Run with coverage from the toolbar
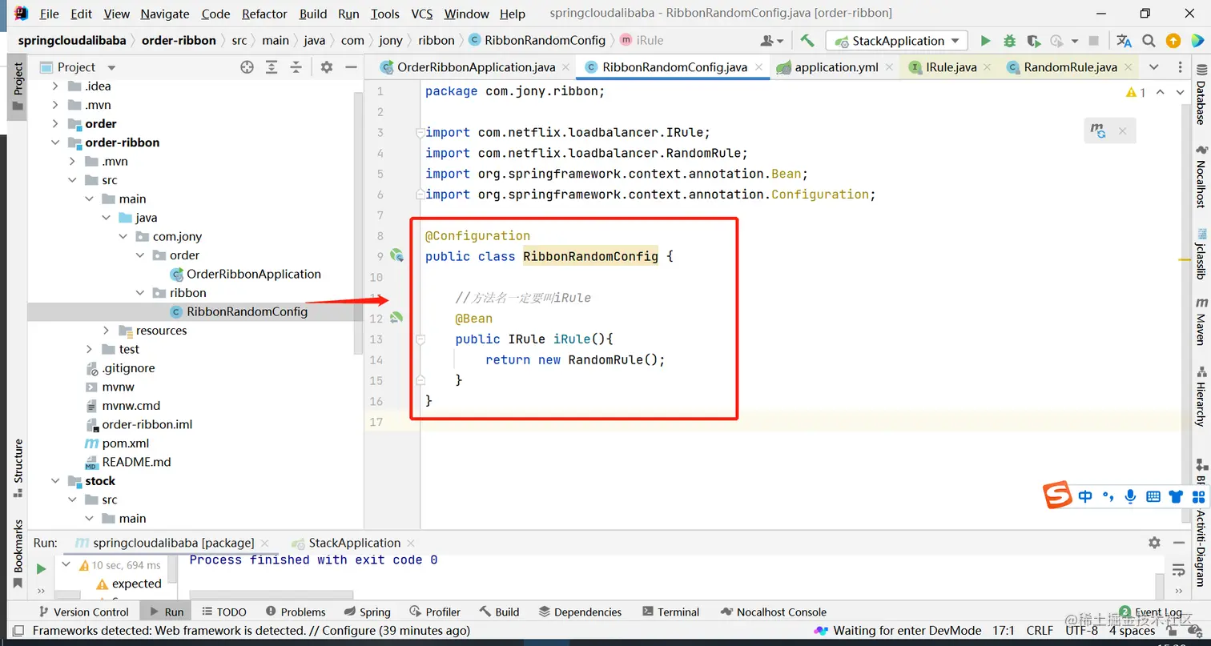 click(1033, 41)
